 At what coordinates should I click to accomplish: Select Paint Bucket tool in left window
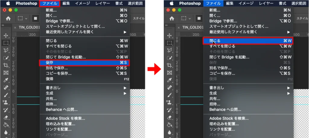6,125
